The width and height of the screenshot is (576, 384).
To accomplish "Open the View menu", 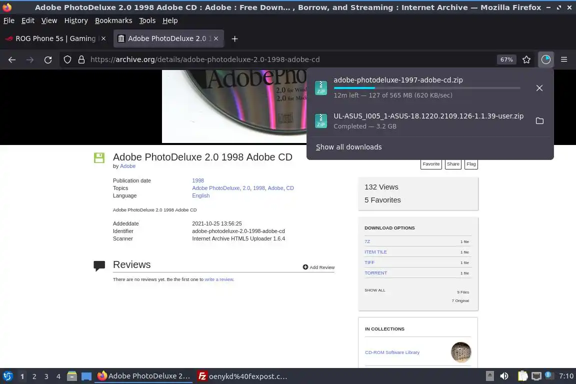I will pyautogui.click(x=49, y=20).
